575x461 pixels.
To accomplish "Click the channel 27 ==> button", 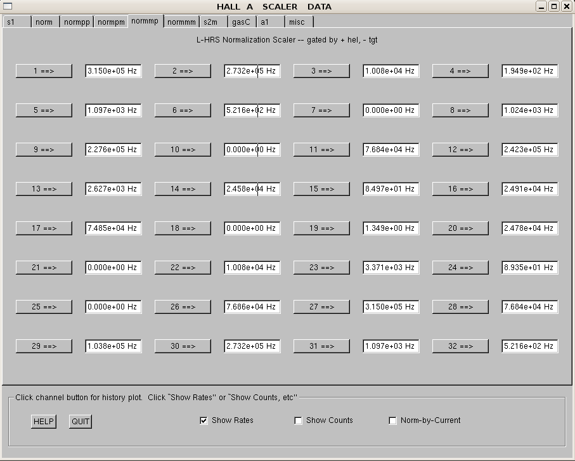I will (x=321, y=307).
